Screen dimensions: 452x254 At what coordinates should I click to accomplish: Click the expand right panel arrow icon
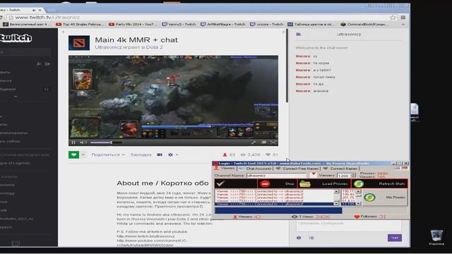click(x=284, y=32)
